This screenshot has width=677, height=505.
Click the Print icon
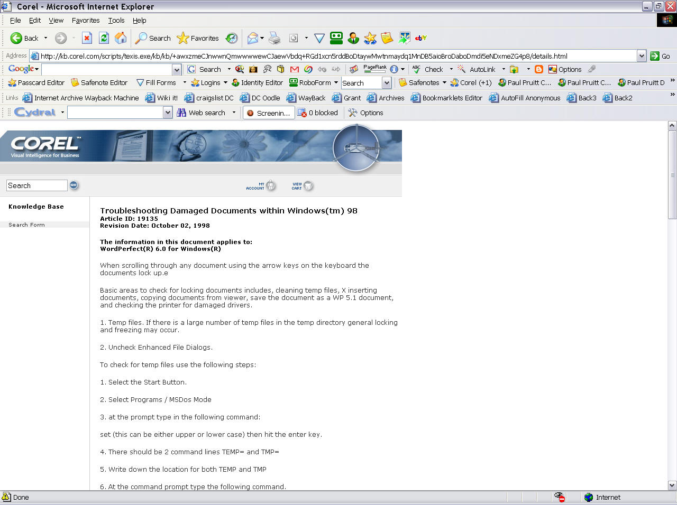pos(275,38)
